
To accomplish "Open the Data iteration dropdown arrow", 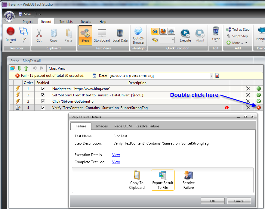I will click(x=211, y=76).
